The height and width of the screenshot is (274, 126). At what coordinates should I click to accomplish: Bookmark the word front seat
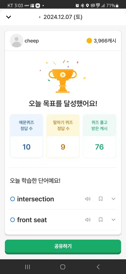coord(101,220)
